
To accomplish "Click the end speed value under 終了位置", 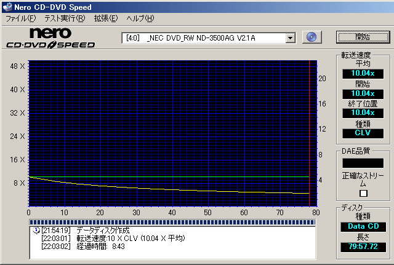I will coord(363,113).
